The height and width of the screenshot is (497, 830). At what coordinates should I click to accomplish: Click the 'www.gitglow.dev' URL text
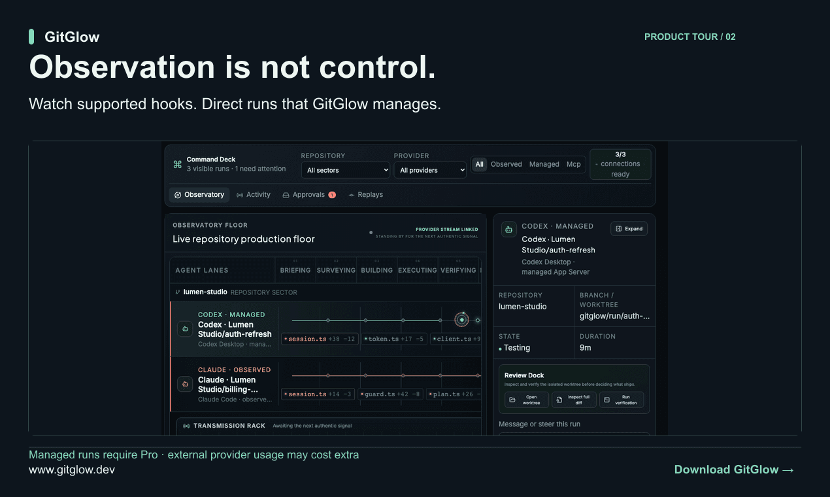tap(72, 470)
